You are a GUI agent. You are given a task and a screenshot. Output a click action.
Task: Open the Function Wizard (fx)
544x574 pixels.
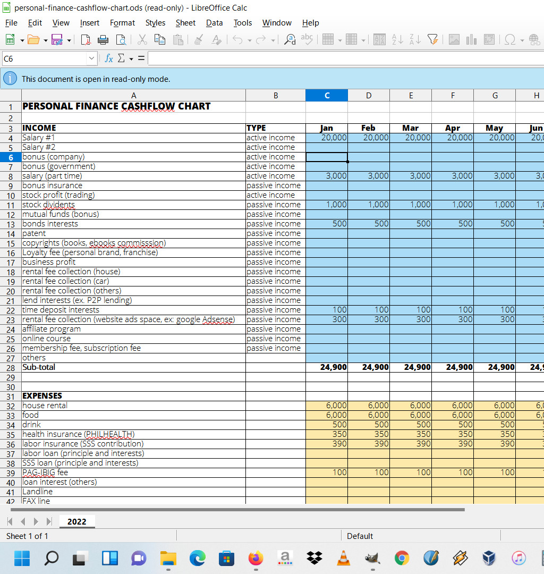pos(108,58)
